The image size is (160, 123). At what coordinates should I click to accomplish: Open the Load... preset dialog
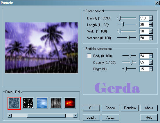(x=91, y=117)
